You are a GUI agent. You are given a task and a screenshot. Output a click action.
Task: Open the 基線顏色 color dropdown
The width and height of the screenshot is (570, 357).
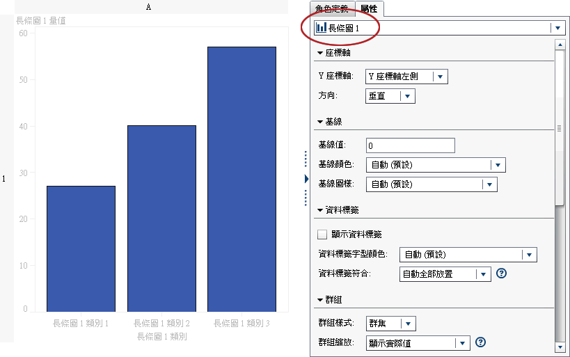tap(436, 165)
